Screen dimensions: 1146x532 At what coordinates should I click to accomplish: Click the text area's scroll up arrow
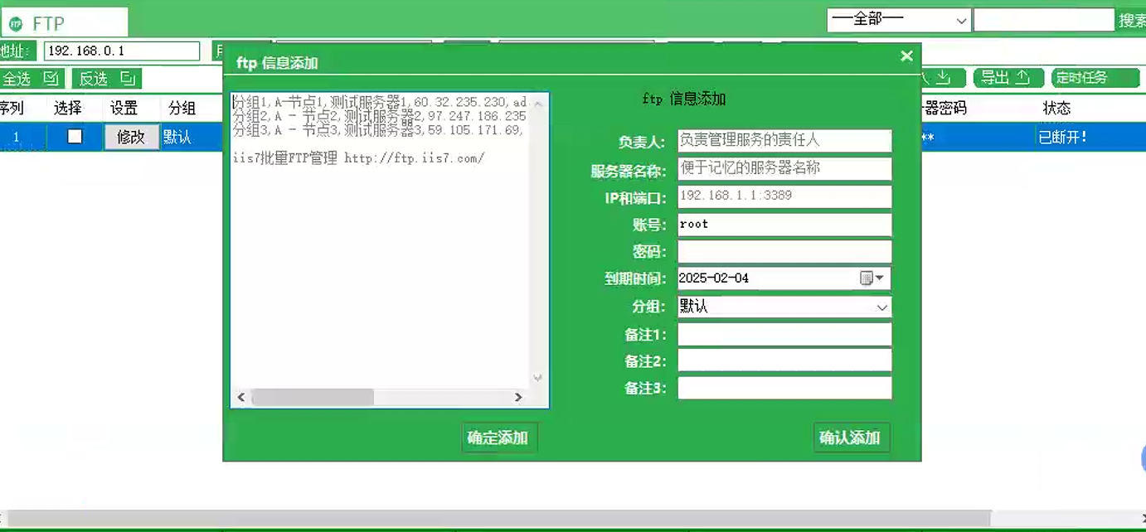coord(537,104)
